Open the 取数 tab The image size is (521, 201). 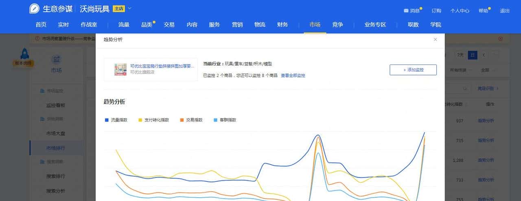(x=413, y=25)
